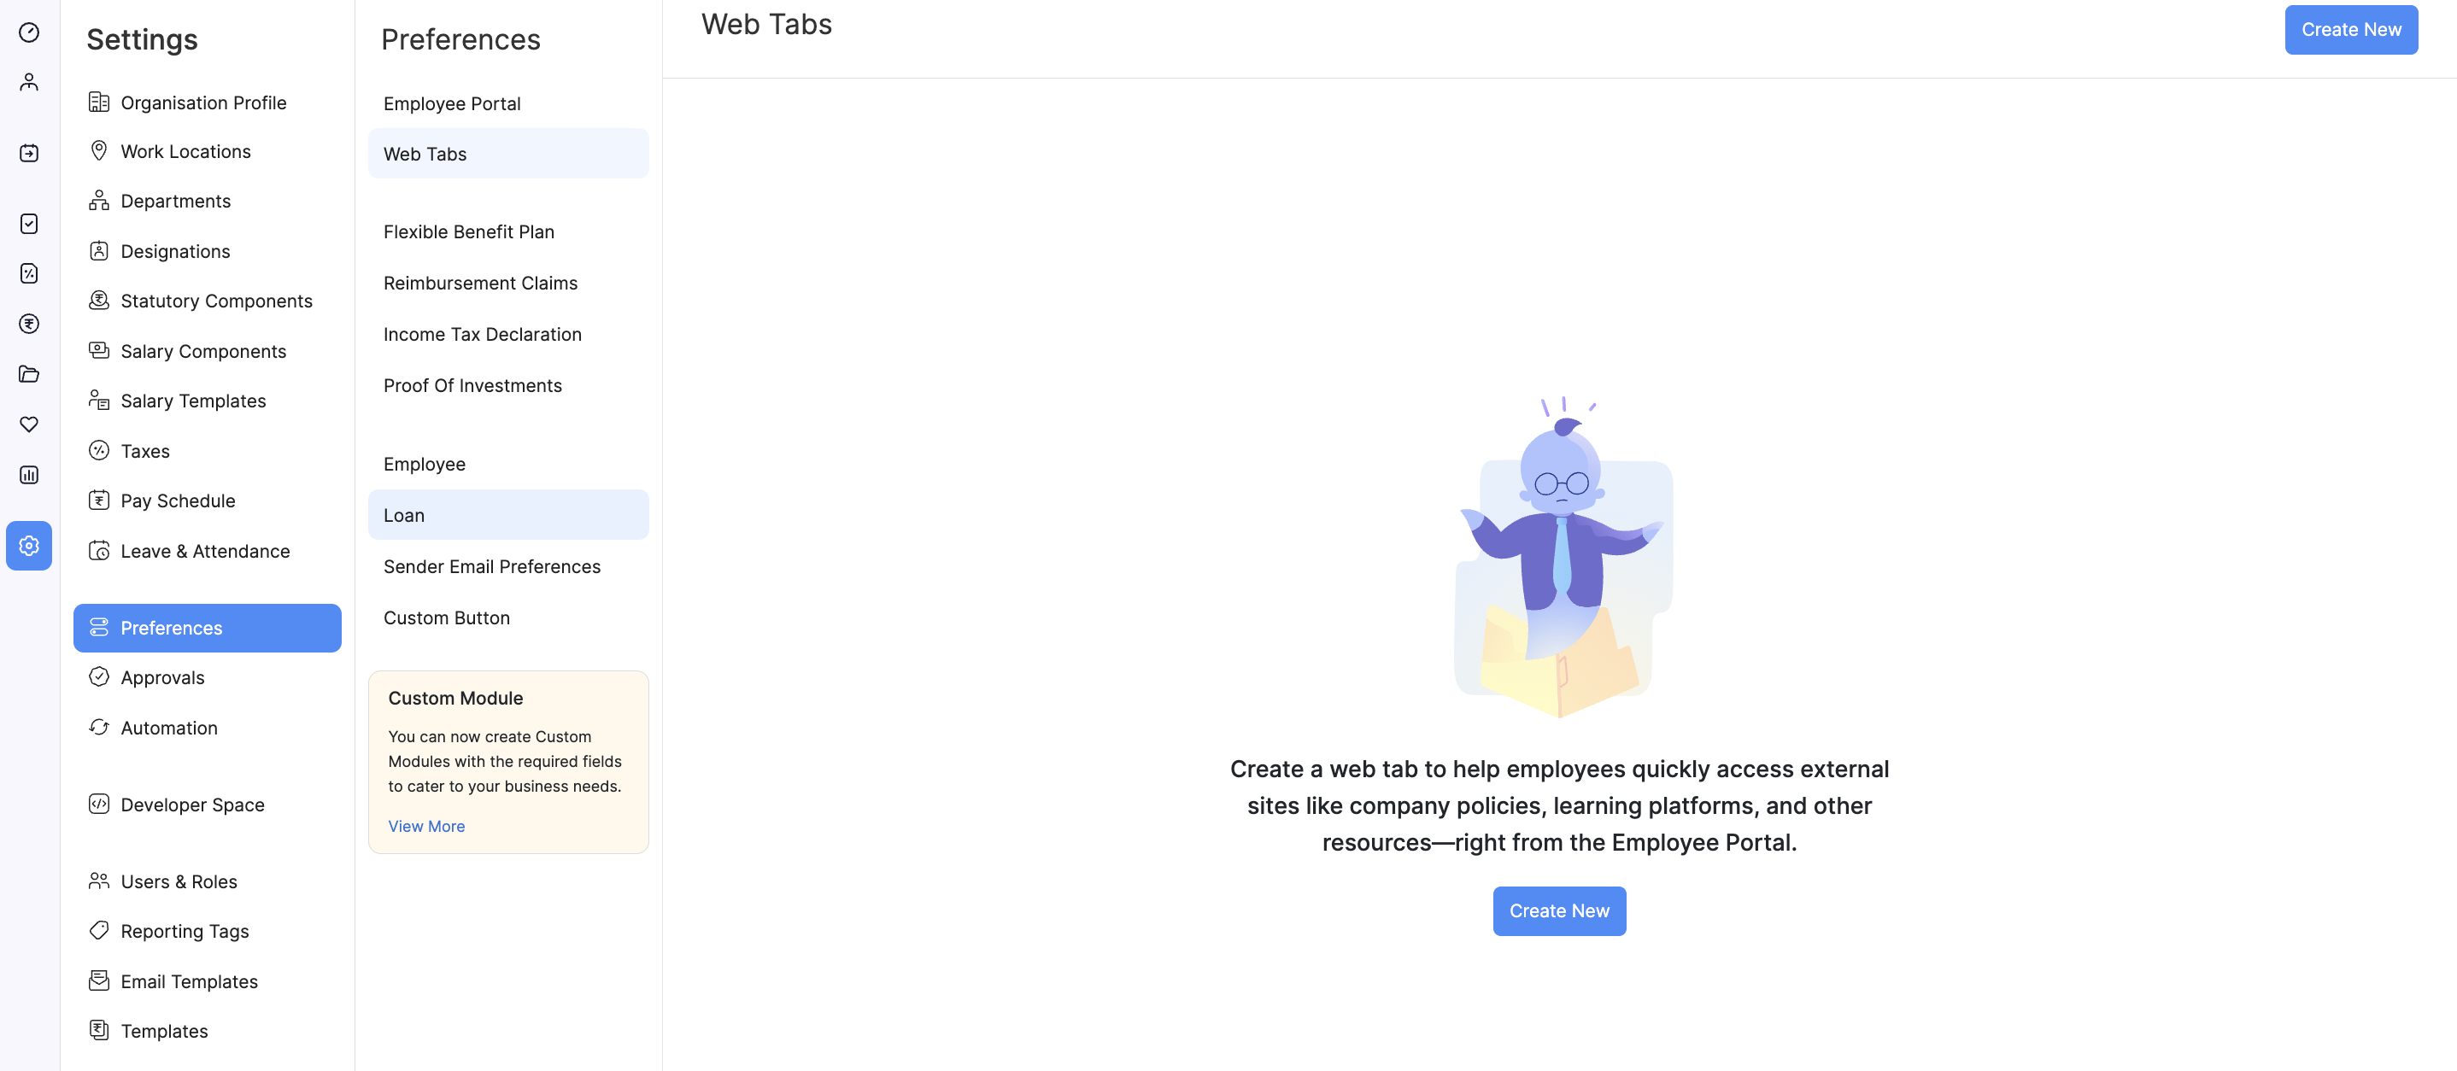The height and width of the screenshot is (1071, 2457).
Task: Open the Reporting Tags settings
Action: (x=184, y=931)
